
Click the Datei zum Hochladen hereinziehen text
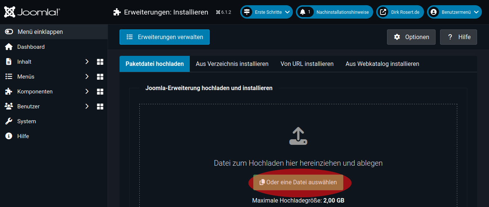(x=298, y=163)
